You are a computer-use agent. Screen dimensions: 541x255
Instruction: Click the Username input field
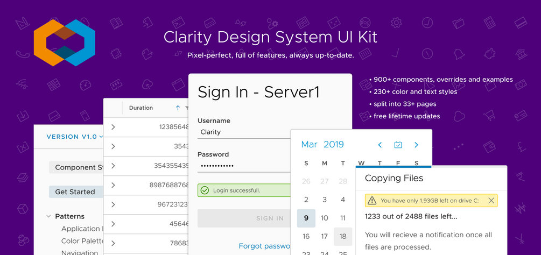coord(244,132)
